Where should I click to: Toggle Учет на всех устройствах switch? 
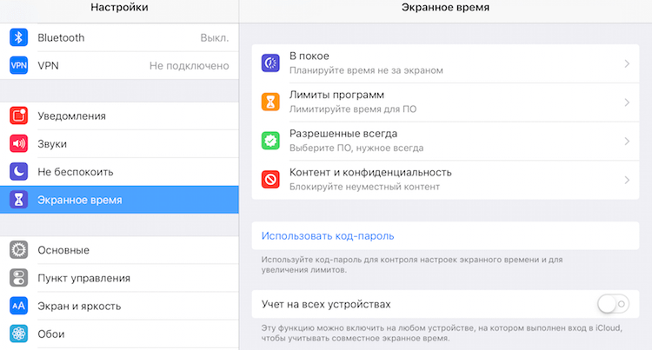coord(614,304)
